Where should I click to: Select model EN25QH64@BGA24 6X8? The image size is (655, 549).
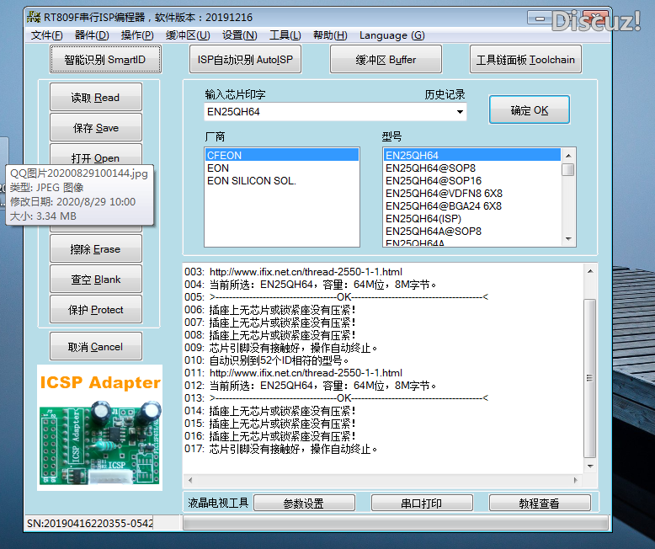pyautogui.click(x=472, y=205)
